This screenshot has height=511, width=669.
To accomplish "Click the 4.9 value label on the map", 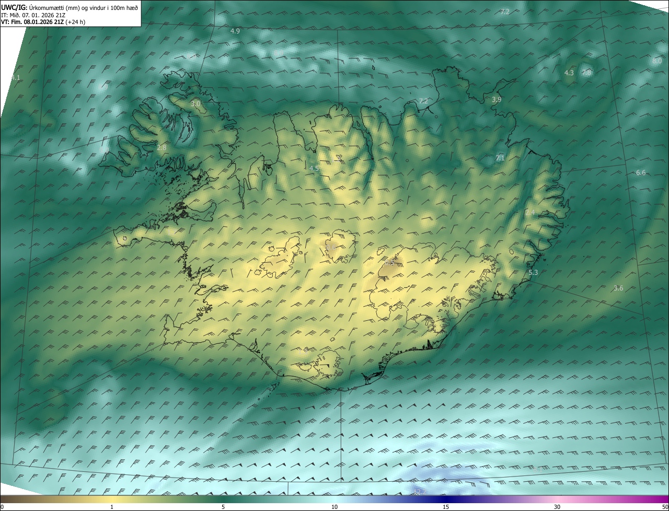I will click(x=235, y=31).
